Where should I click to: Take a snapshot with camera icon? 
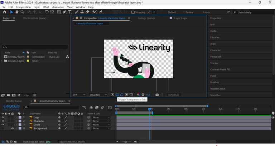(x=157, y=94)
